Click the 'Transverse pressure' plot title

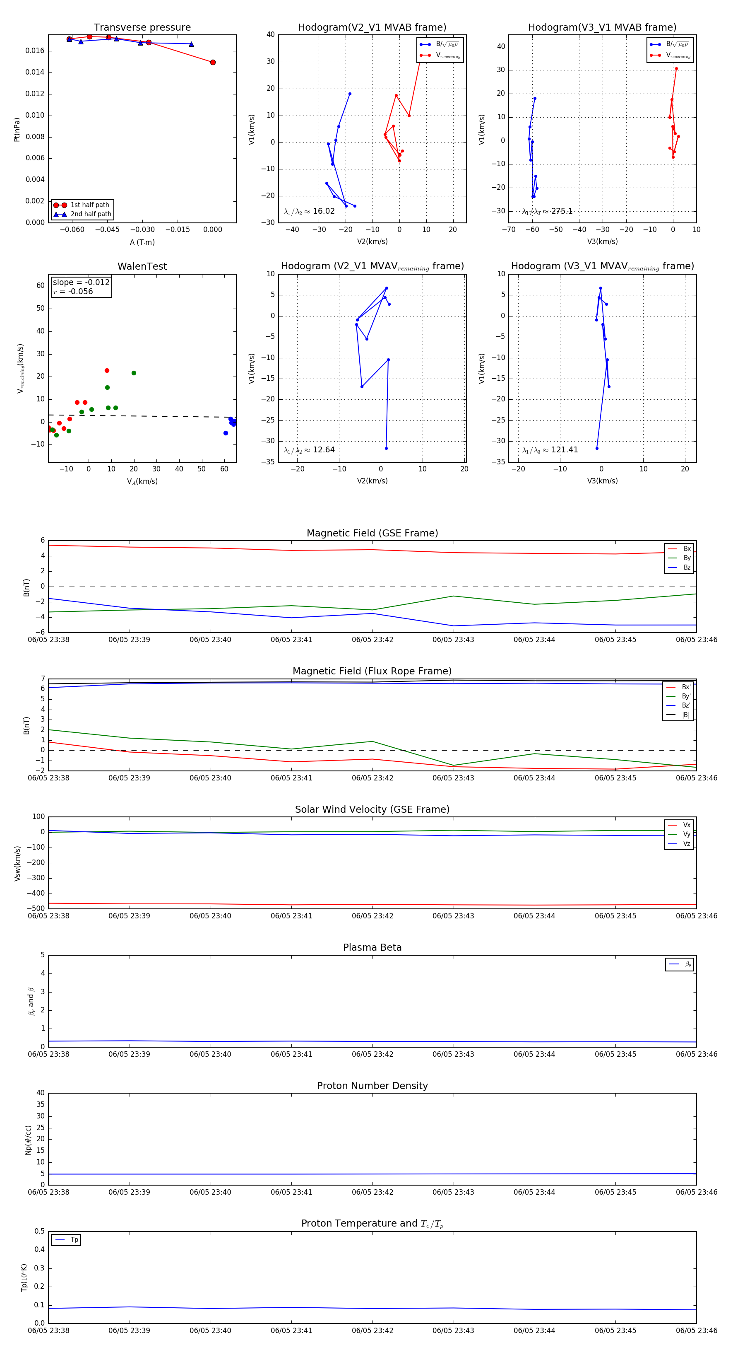(142, 28)
